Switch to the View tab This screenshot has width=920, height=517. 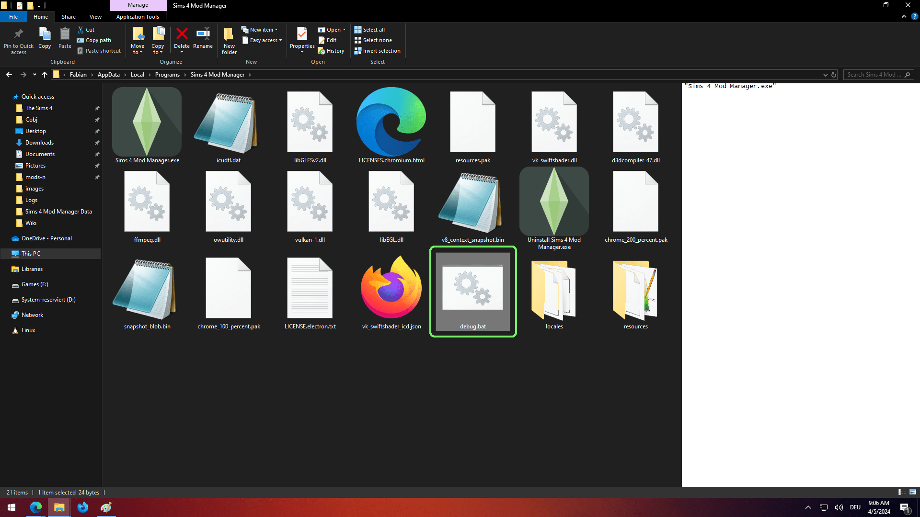click(x=95, y=17)
